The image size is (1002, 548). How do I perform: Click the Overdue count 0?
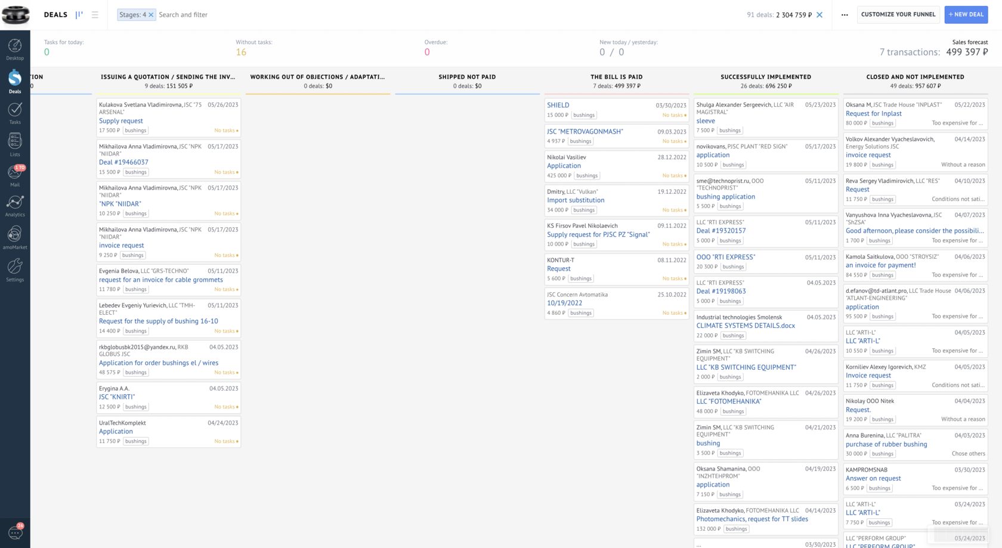coord(427,52)
